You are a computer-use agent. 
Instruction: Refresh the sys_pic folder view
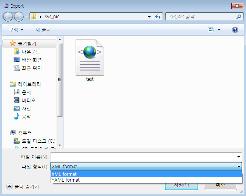(158, 17)
